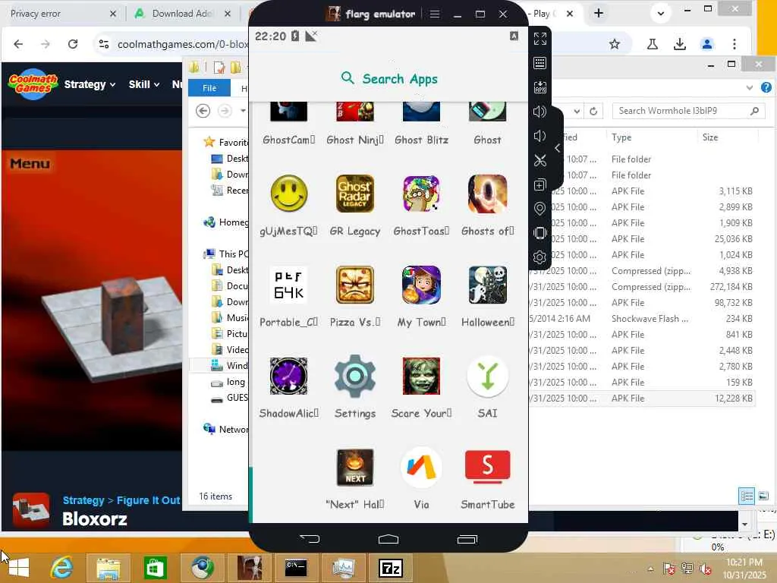The width and height of the screenshot is (777, 583).
Task: Open the ShadowAlice app
Action: [288, 376]
